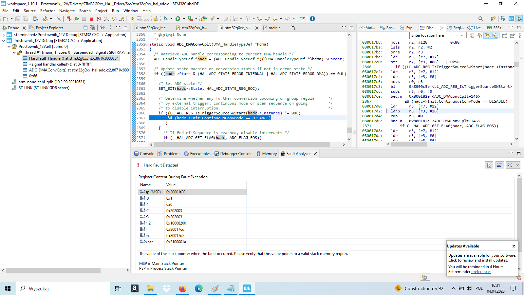Remove all terminated launches in Debug view

coord(93,28)
